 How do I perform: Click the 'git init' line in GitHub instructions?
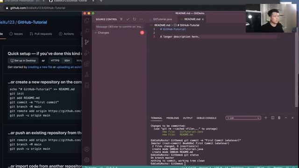point(17,93)
